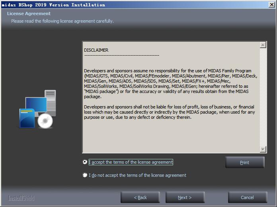Click the "Please read the following license agreement carefully." text
This screenshot has width=277, height=207.
pos(62,21)
